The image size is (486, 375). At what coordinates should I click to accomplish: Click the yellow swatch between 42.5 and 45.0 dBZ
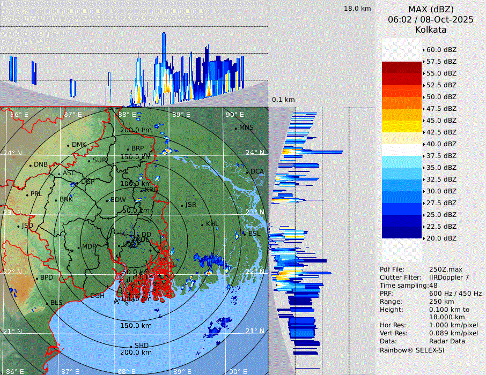pos(402,126)
